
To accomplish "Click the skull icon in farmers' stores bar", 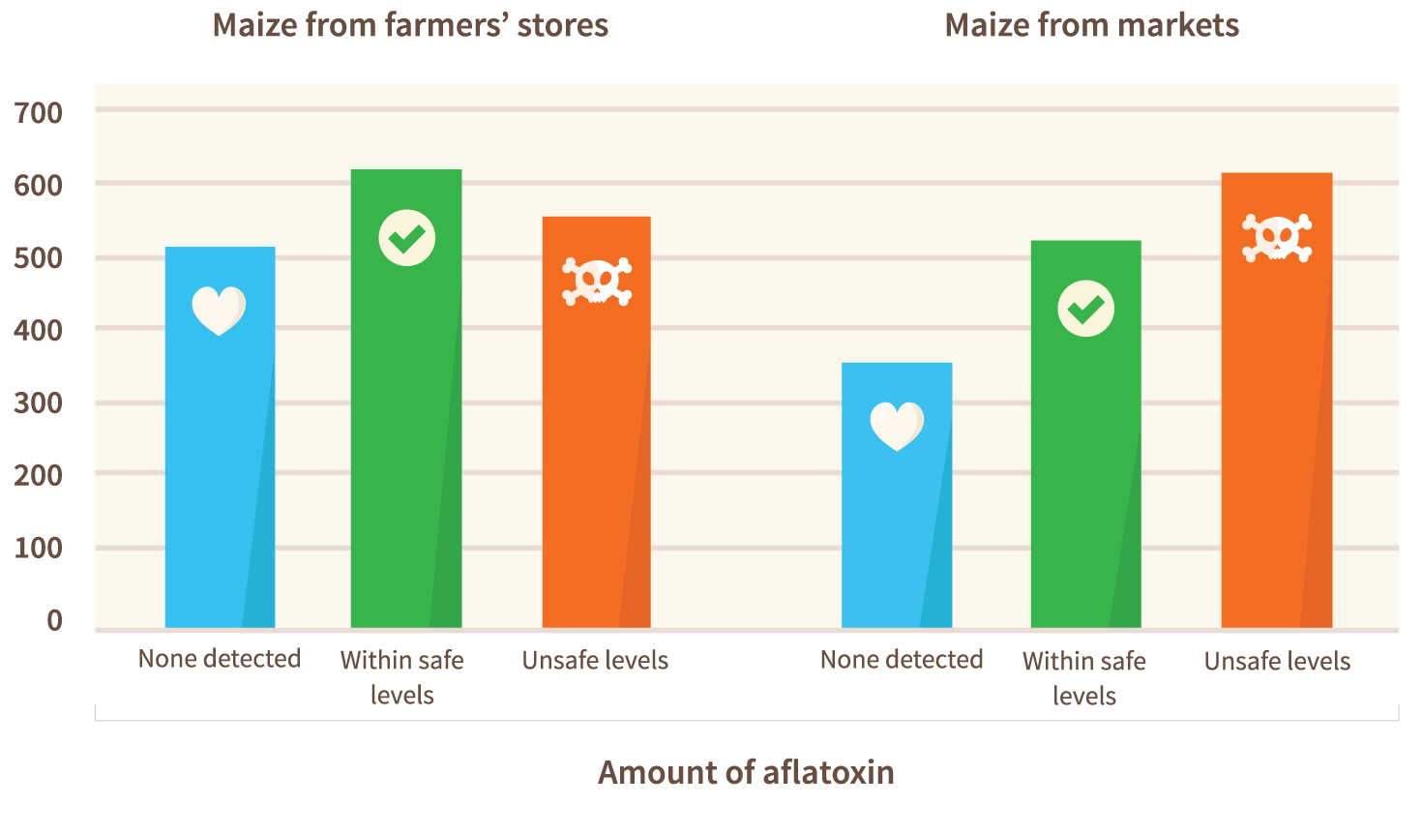I will [x=597, y=282].
